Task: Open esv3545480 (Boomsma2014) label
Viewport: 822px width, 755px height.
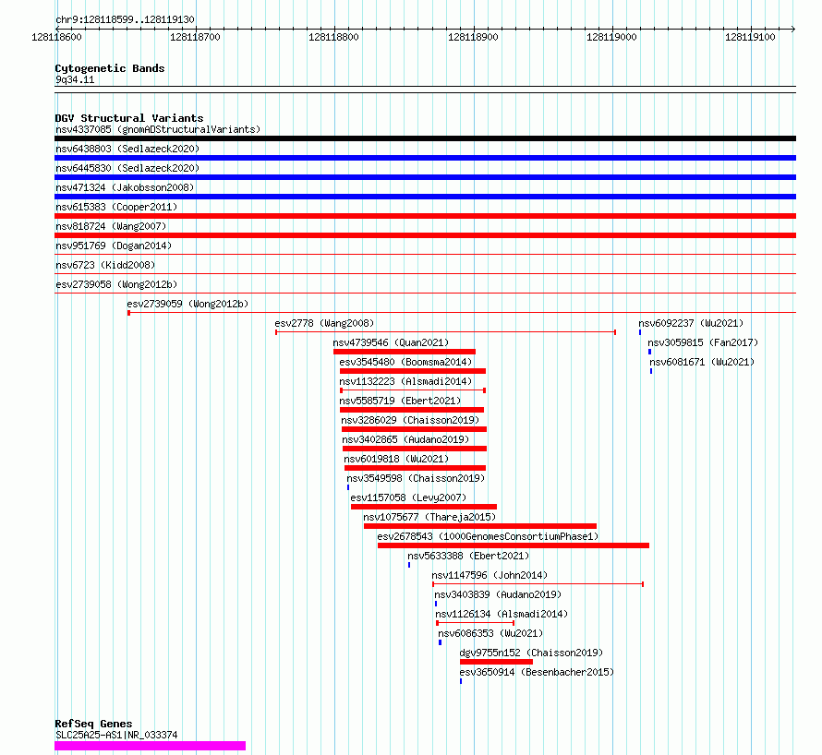Action: 405,362
